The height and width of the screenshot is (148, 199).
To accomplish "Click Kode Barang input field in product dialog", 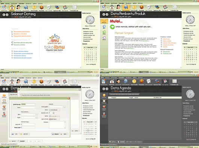I will tap(28, 105).
